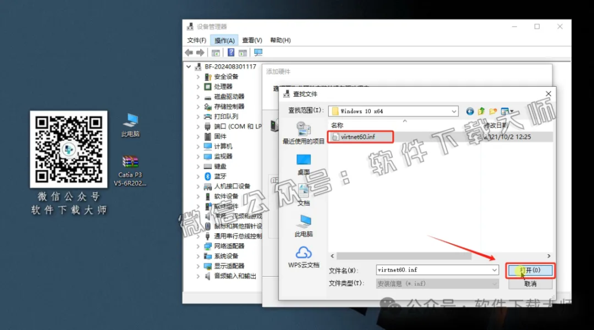The width and height of the screenshot is (594, 330).
Task: Open 最近使用的项目 in the places bar
Action: coord(303,133)
